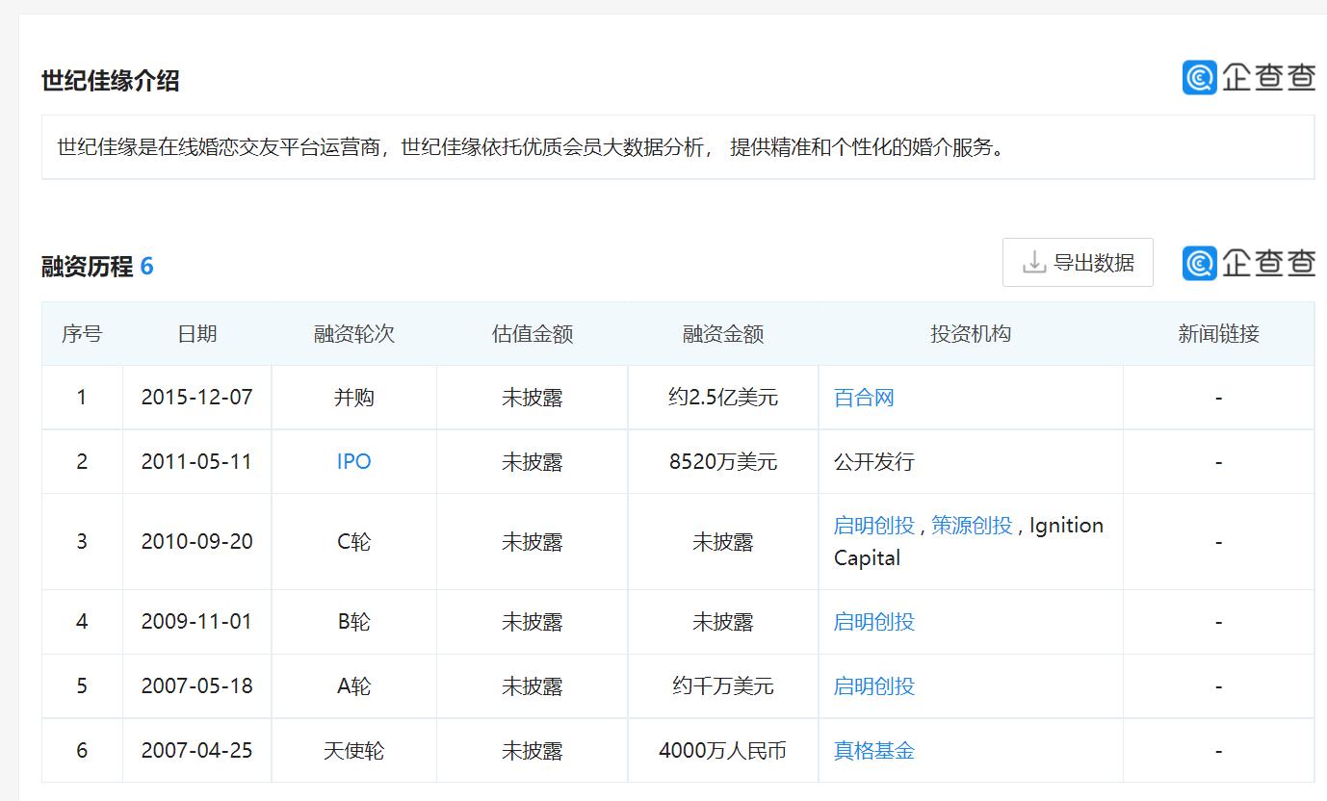Click the blue C in top 企查查 logo
1327x801 pixels.
point(1198,78)
